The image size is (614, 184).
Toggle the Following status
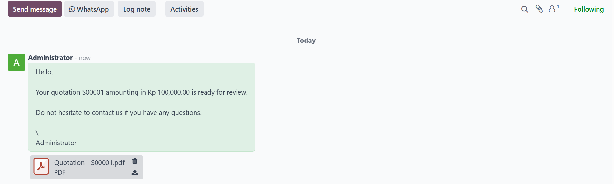click(589, 9)
